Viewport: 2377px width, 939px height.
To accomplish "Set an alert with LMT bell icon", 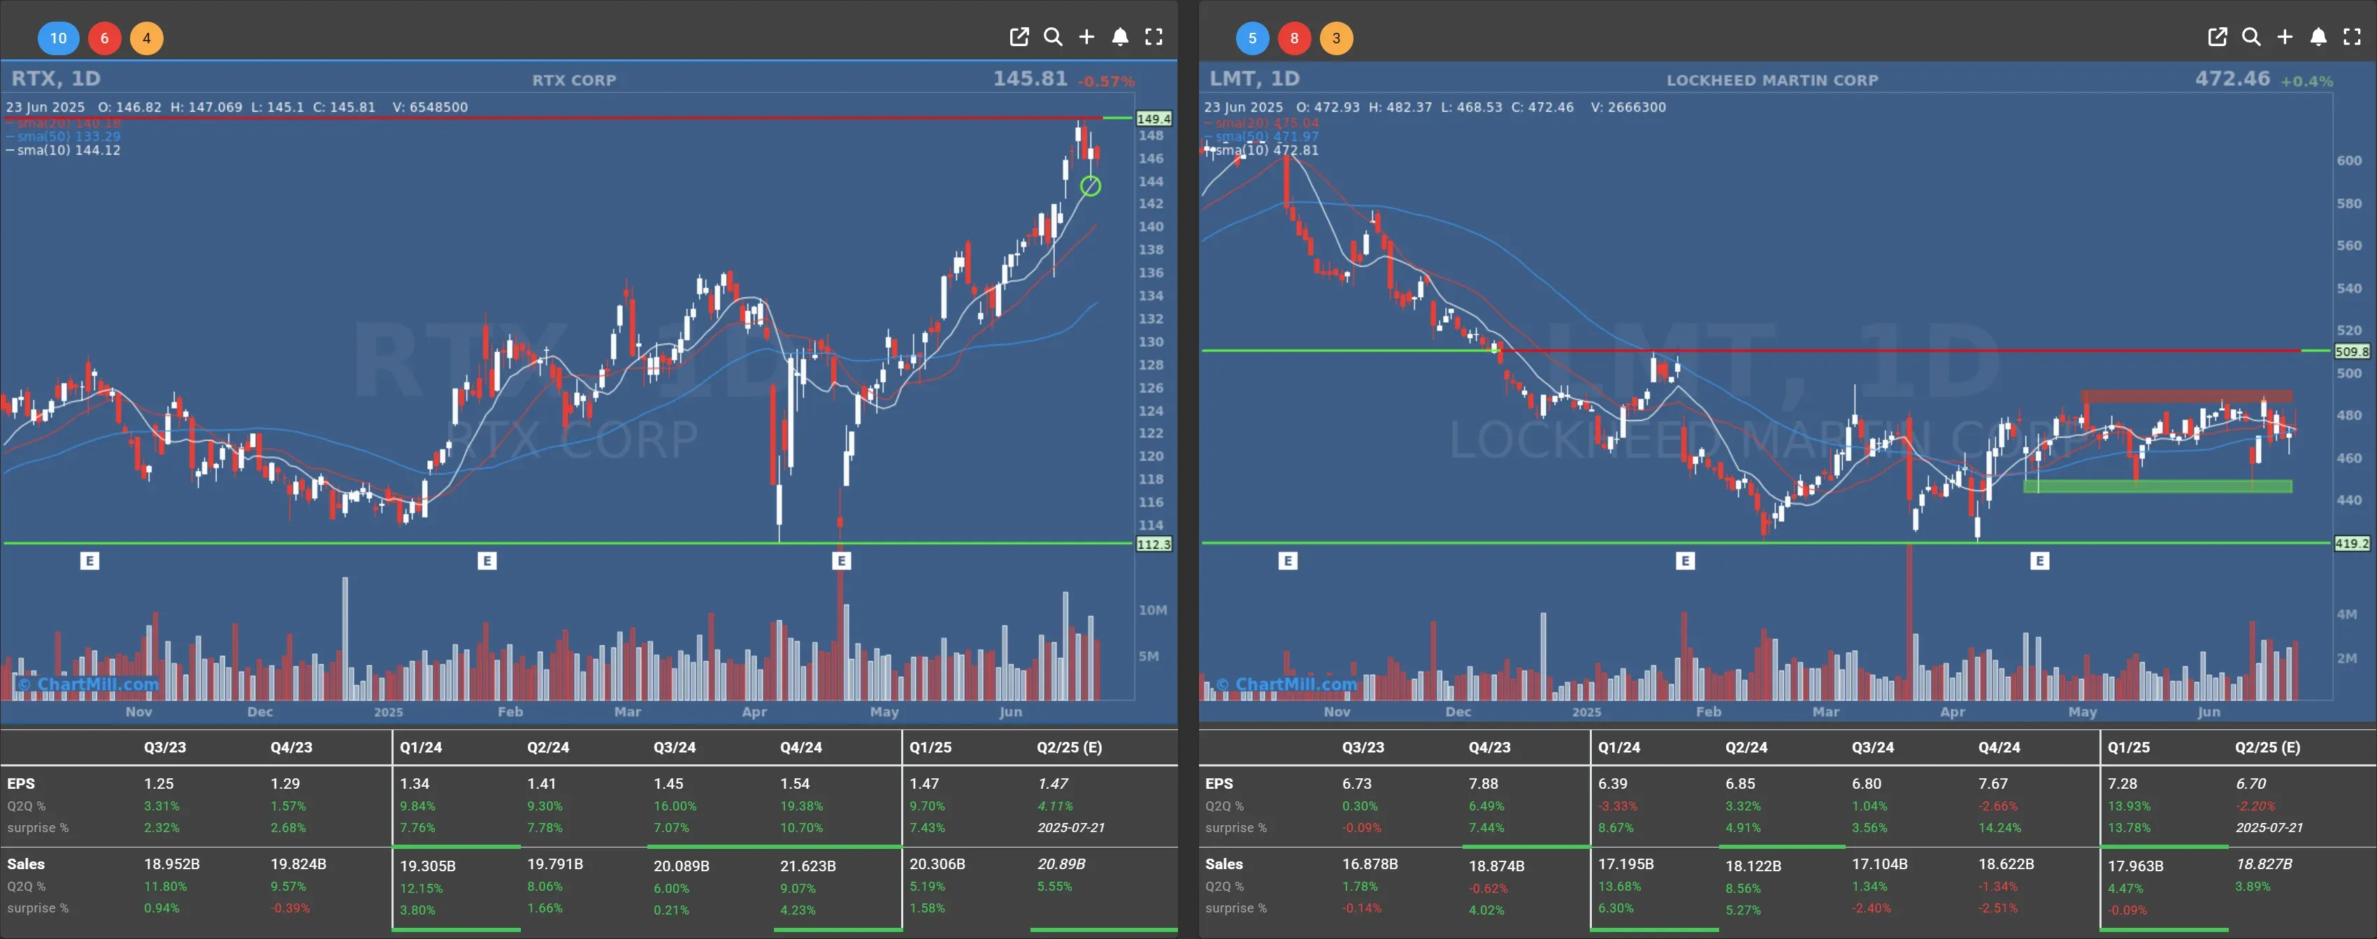I will pos(2318,37).
